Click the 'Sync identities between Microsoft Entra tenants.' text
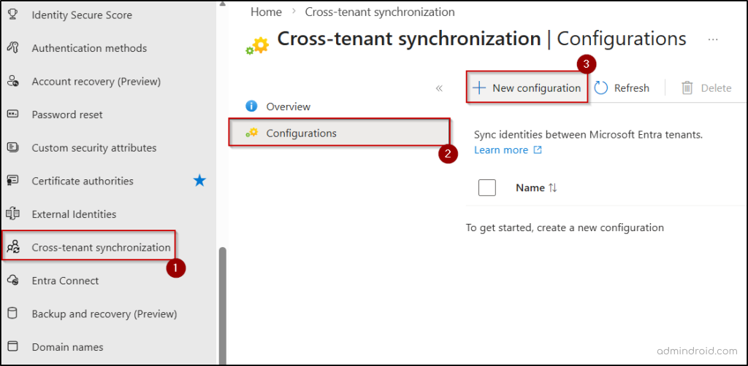 click(x=589, y=135)
